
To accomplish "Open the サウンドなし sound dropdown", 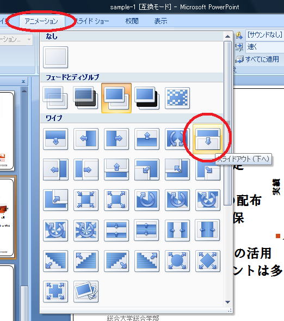I will (x=264, y=35).
